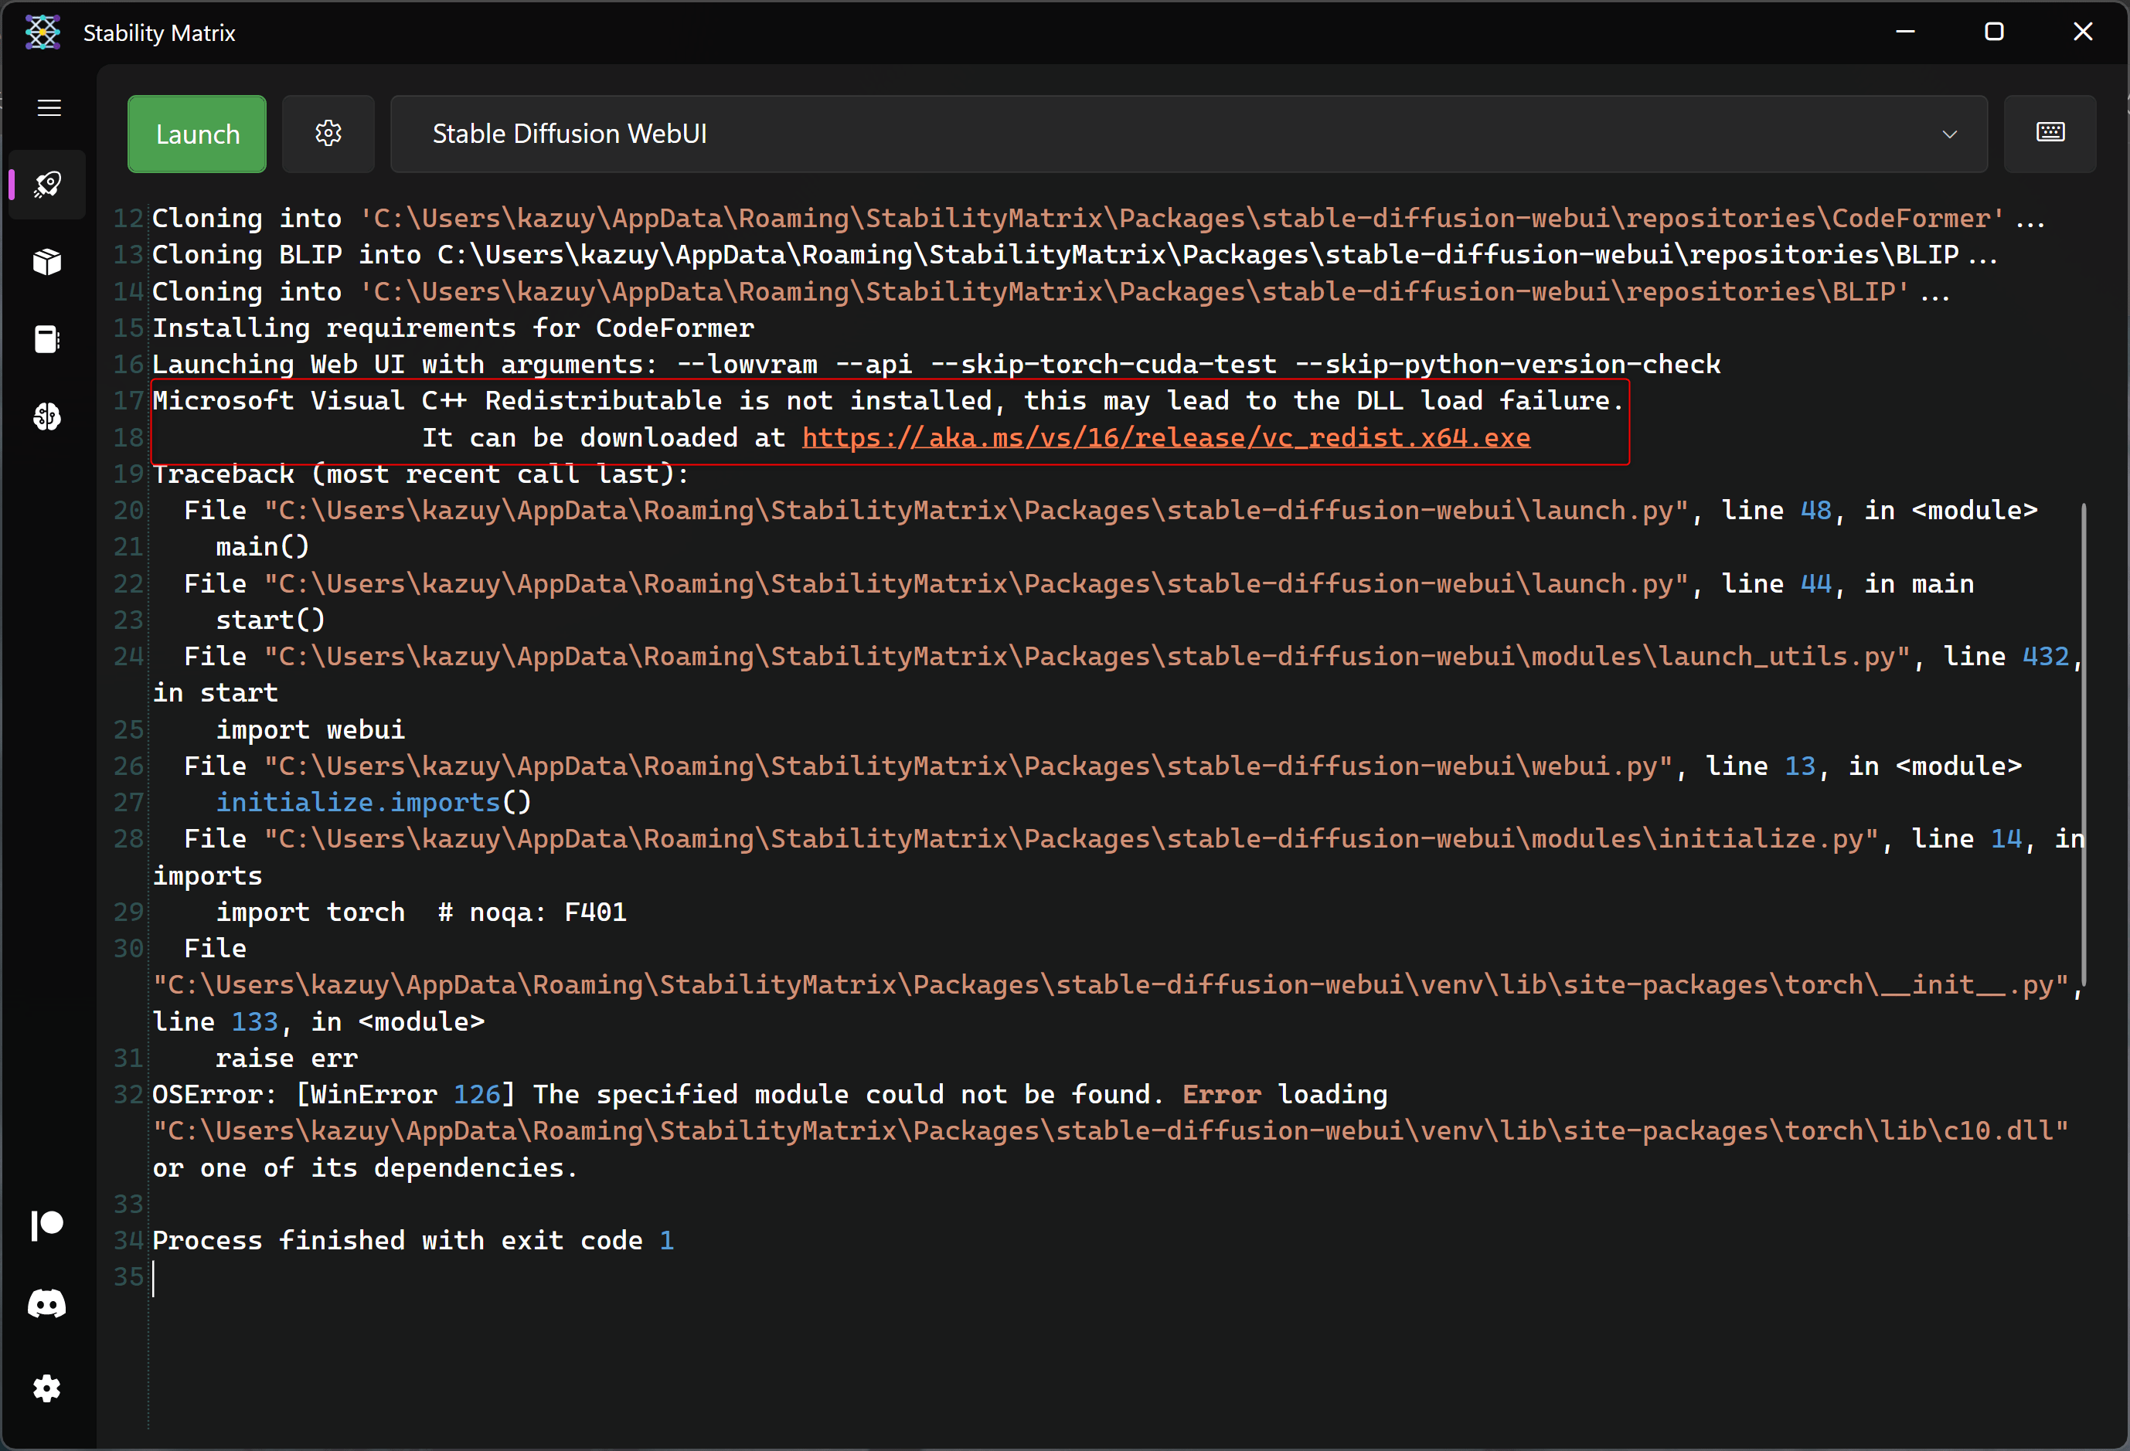2130x1451 pixels.
Task: Open Settings gear in sidebar
Action: [48, 1388]
